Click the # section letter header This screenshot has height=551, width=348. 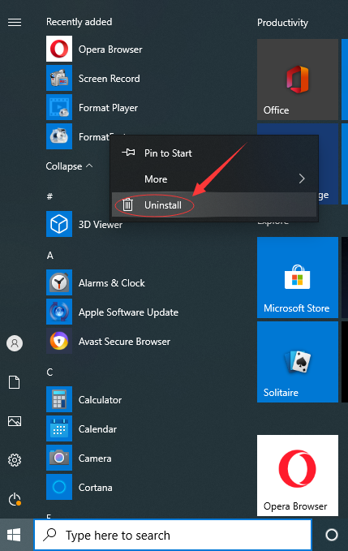tap(49, 196)
